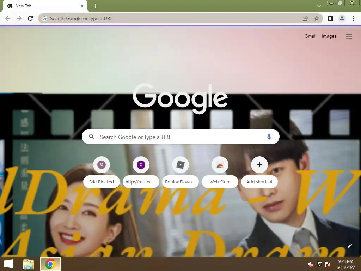Open the Web Store shortcut icon
The width and height of the screenshot is (361, 271).
point(220,165)
